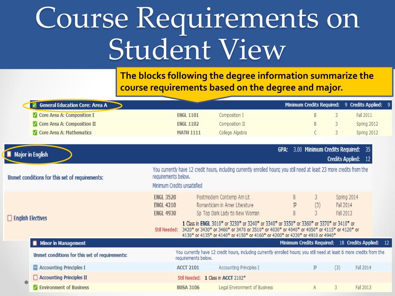Click ENGL 3010* in English Still Needed list
Screen dimensions: 395x296
click(x=212, y=224)
